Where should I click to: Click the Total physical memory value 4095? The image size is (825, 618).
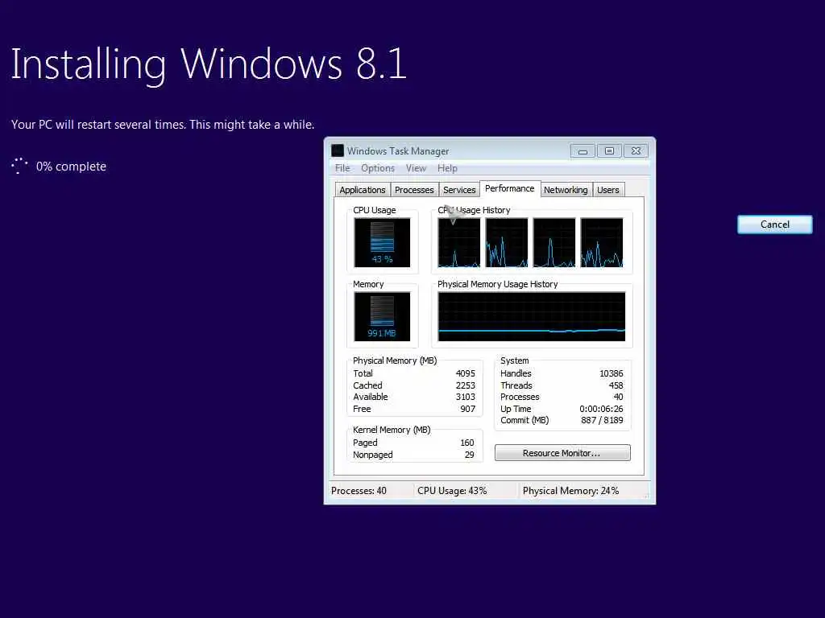(x=465, y=373)
